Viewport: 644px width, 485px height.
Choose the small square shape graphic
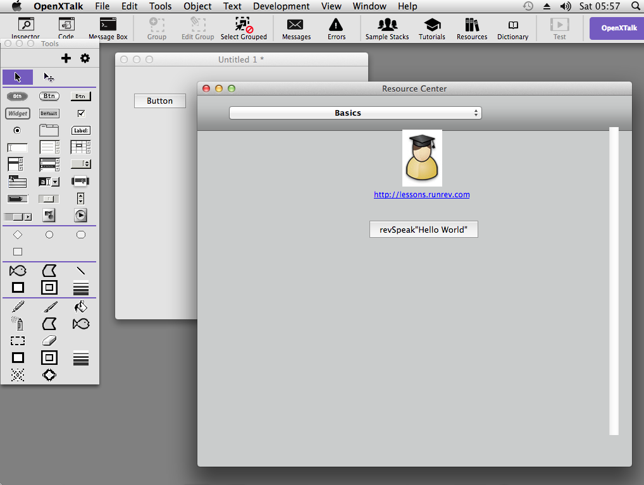pyautogui.click(x=18, y=252)
